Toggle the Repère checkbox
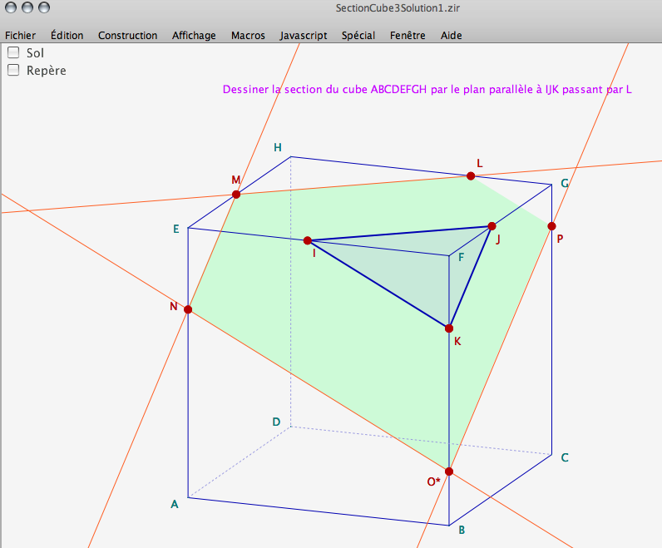The width and height of the screenshot is (662, 548). pyautogui.click(x=13, y=71)
